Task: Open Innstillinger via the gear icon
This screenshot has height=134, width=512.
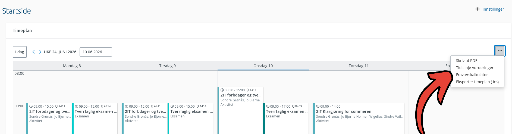Action: click(x=478, y=9)
